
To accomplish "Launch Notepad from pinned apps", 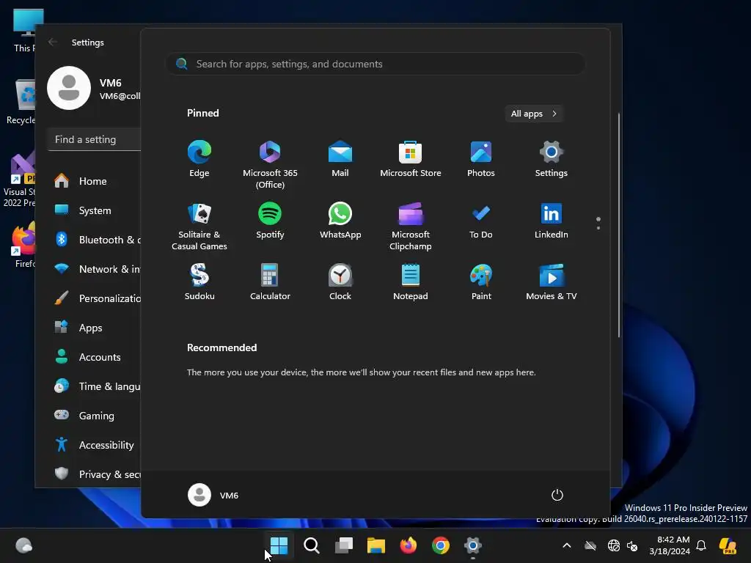I will coord(411,282).
